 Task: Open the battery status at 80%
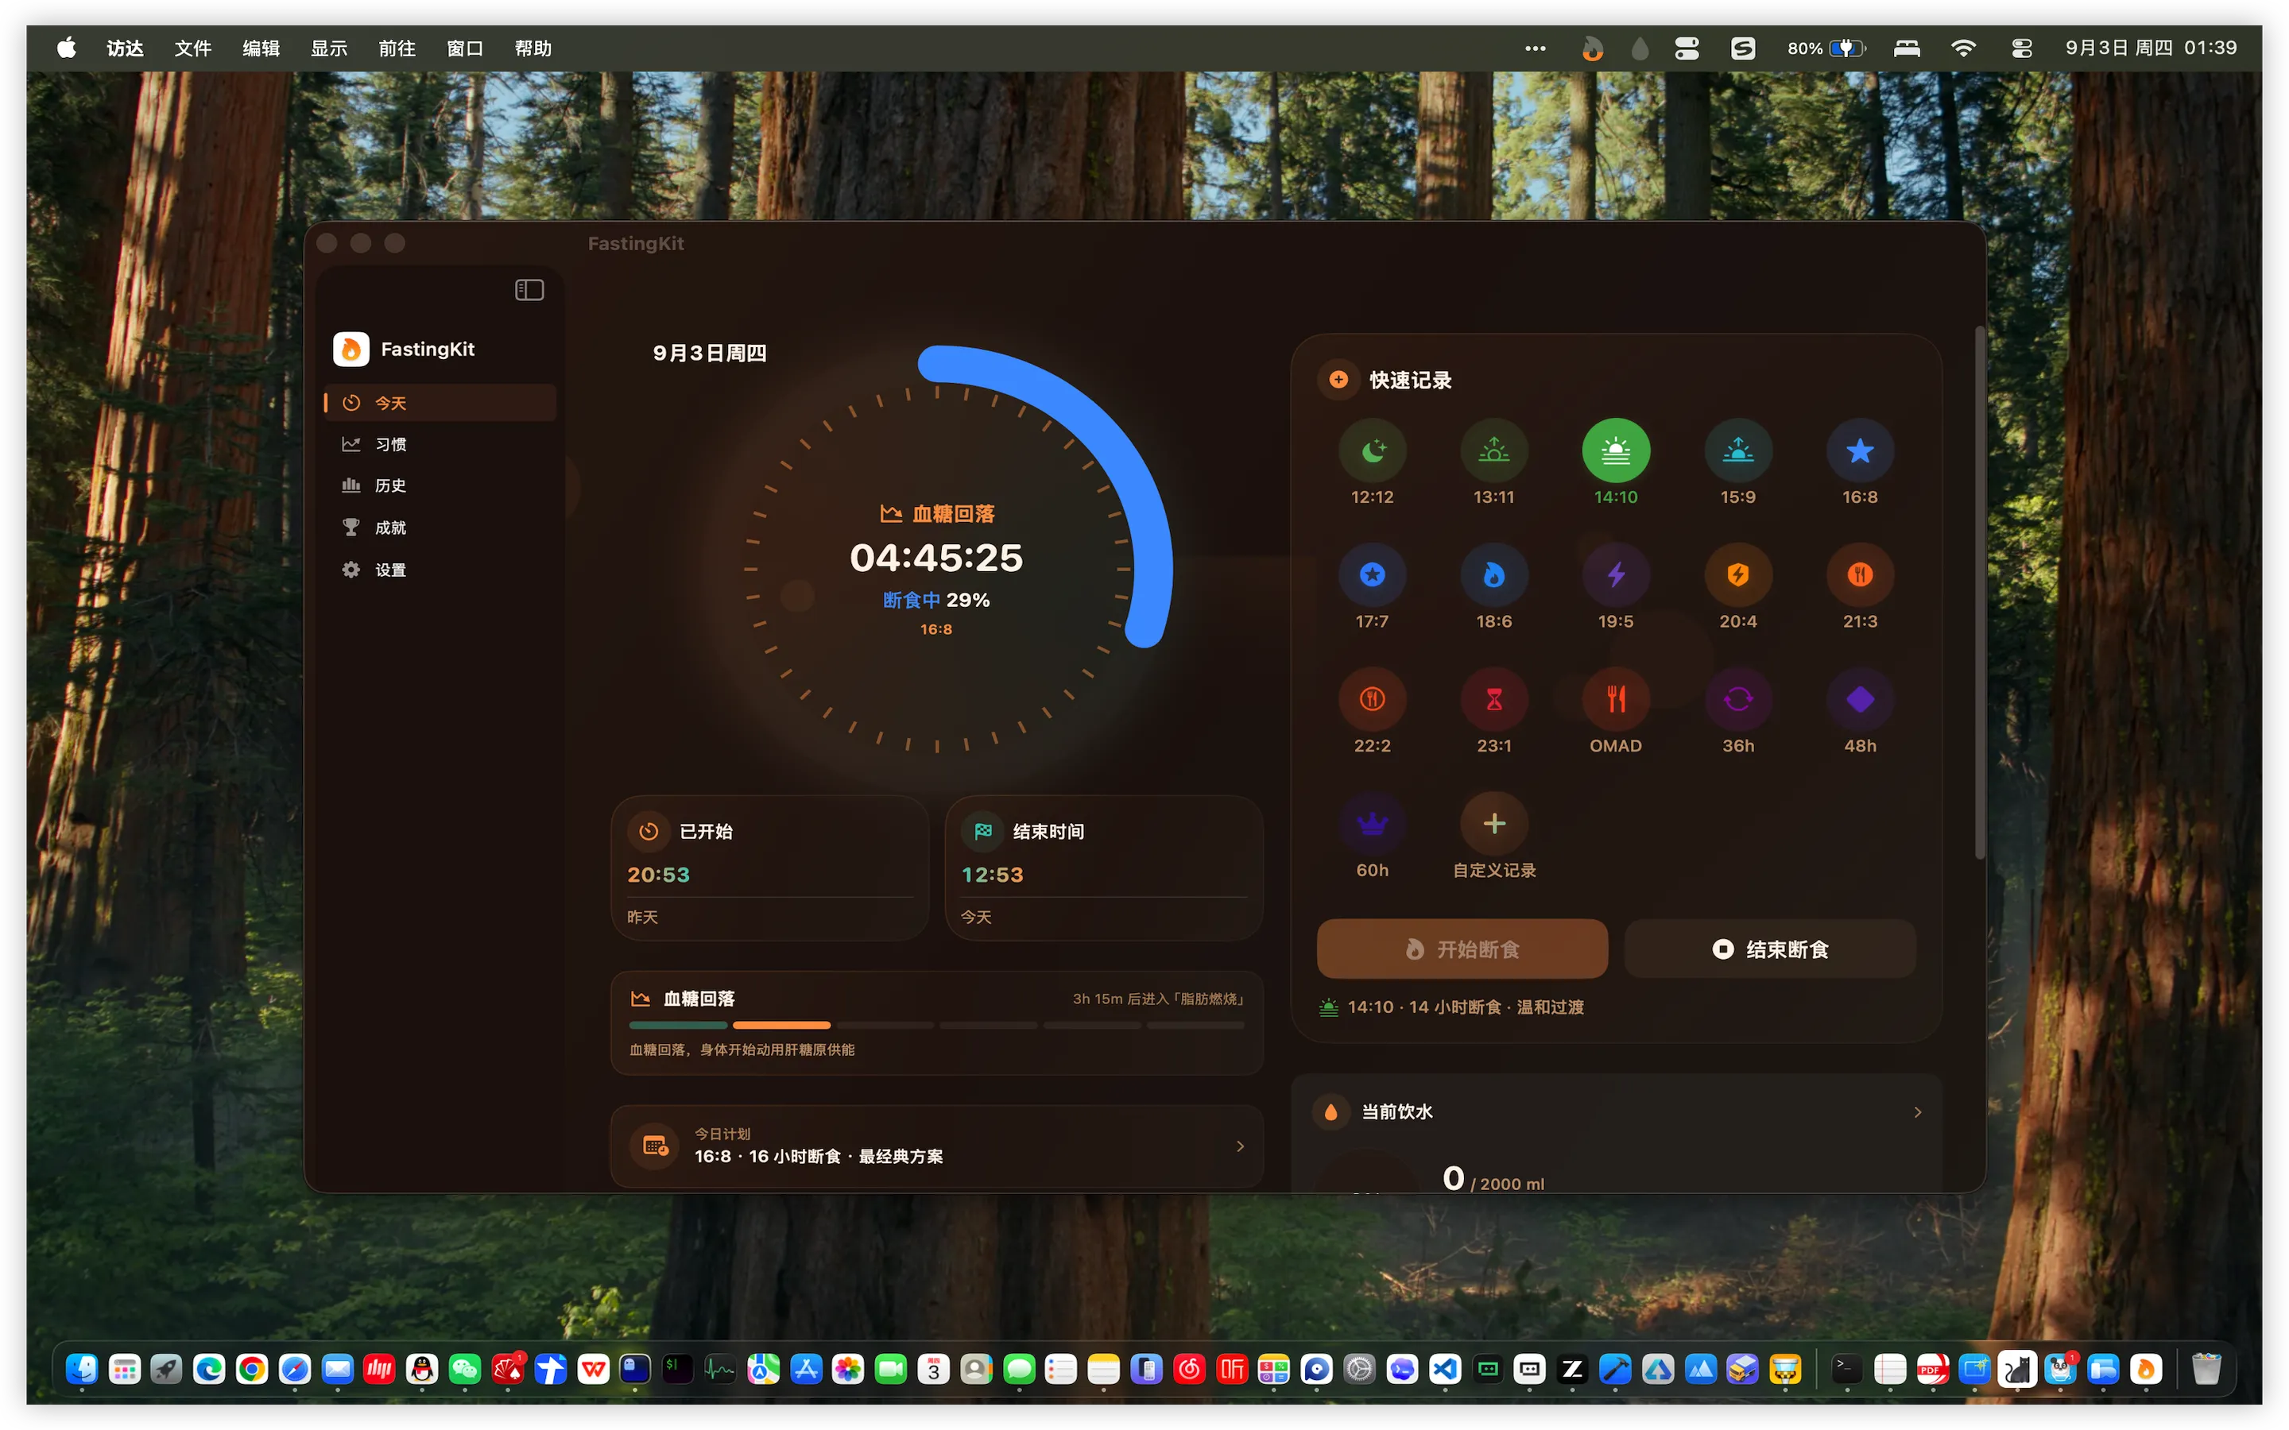coord(1826,48)
